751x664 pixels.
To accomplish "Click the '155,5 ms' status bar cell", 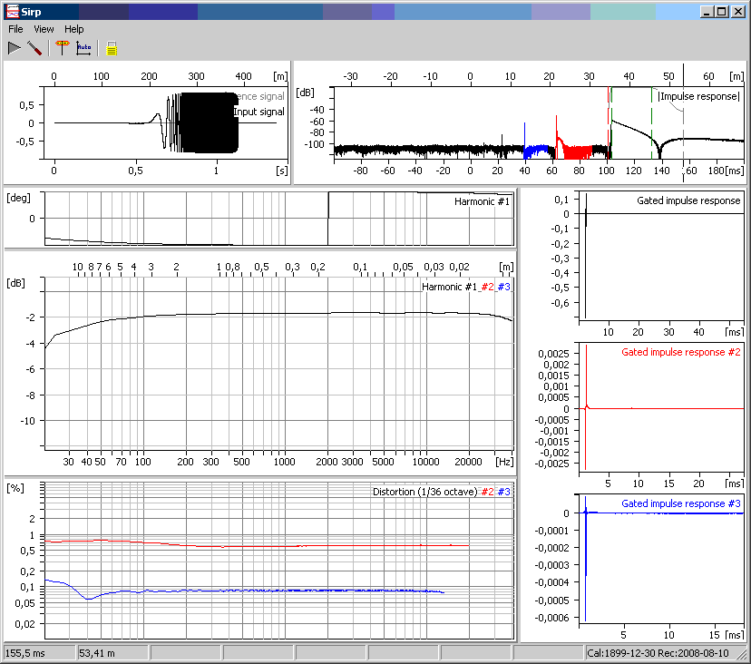I will [39, 653].
